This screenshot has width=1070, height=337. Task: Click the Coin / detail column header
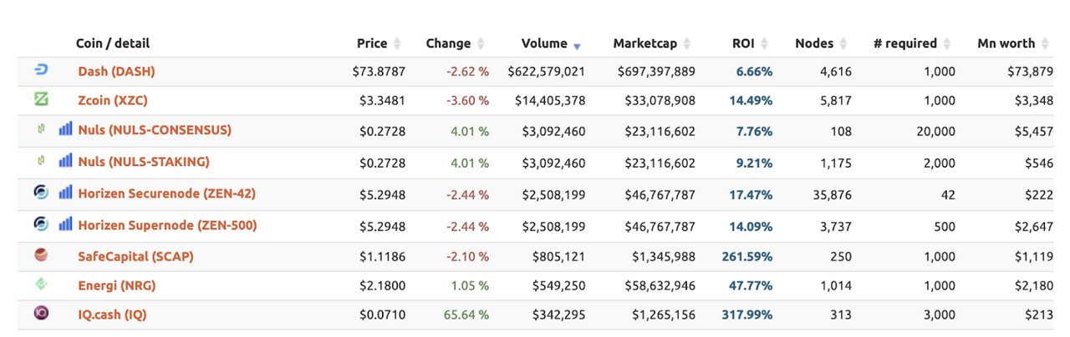113,43
